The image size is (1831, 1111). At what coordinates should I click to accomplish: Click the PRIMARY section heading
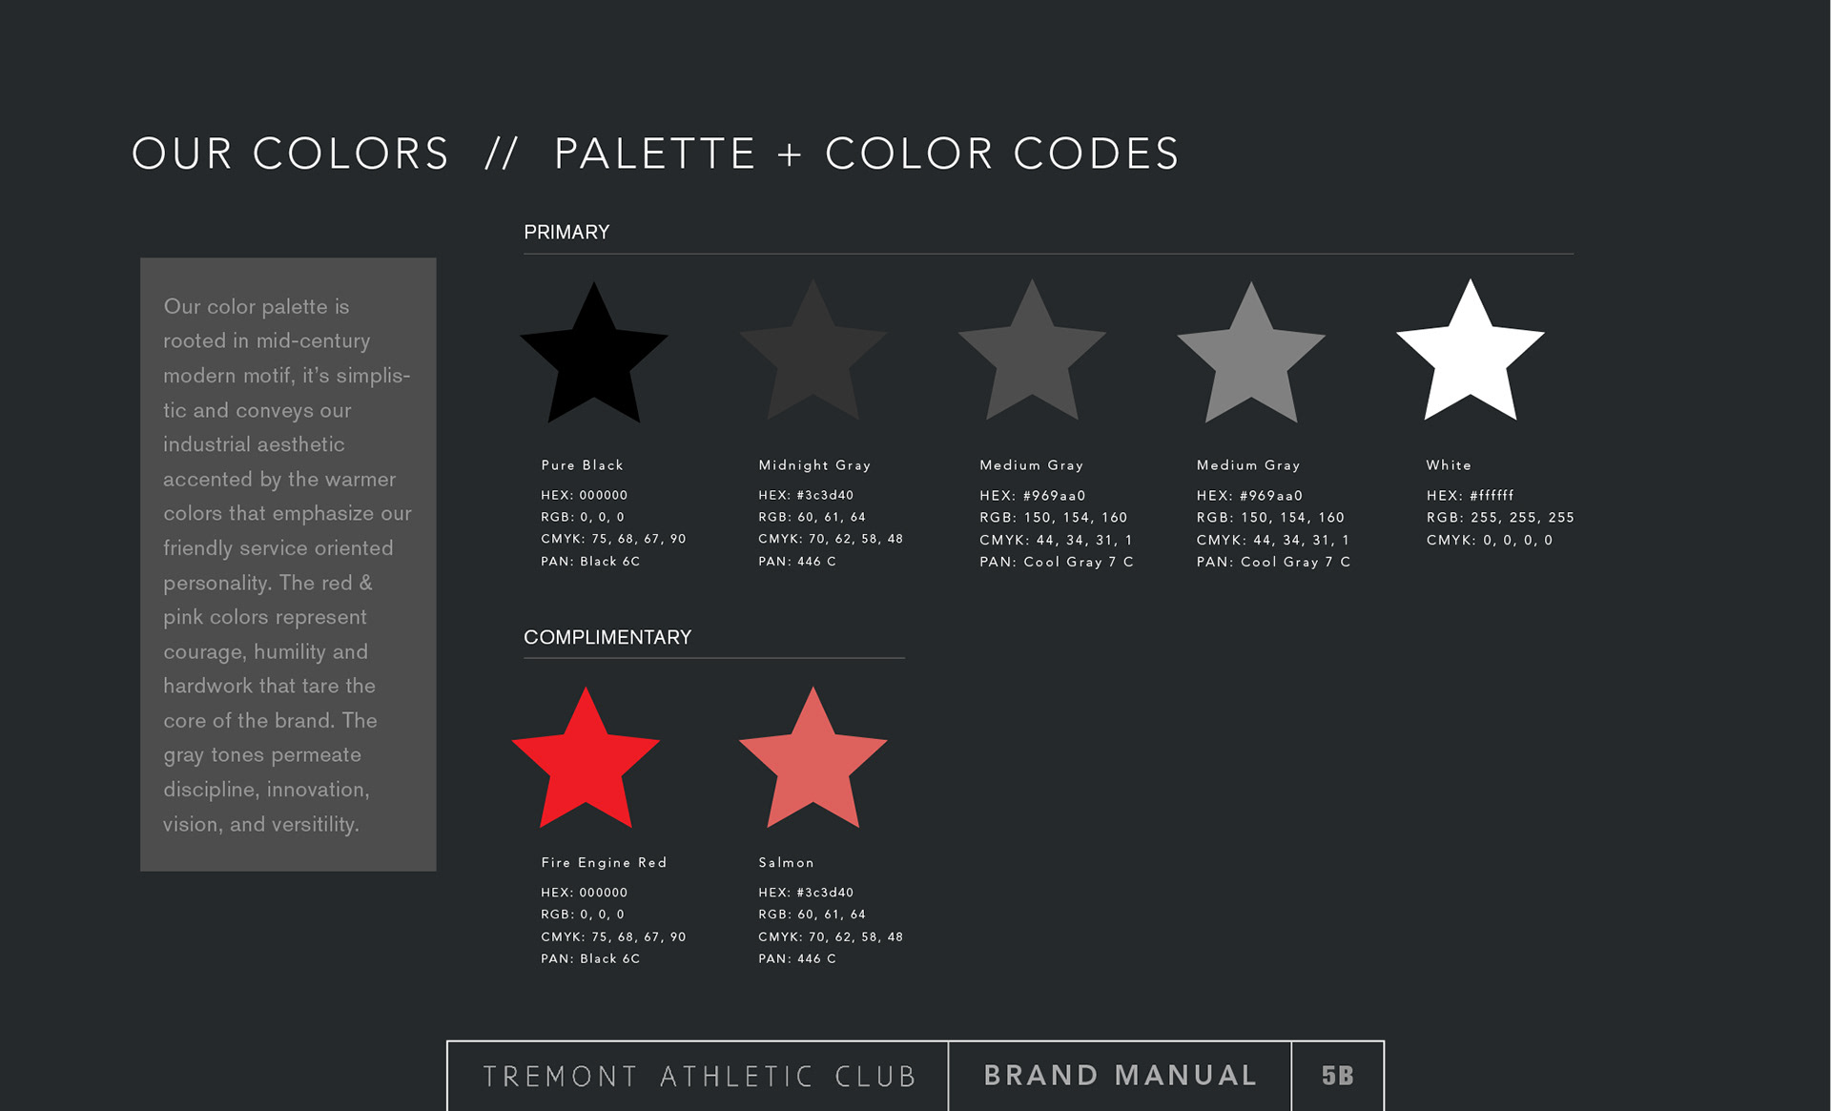(x=566, y=233)
